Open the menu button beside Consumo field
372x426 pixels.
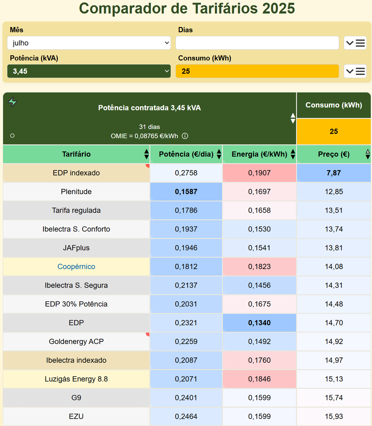coord(355,71)
